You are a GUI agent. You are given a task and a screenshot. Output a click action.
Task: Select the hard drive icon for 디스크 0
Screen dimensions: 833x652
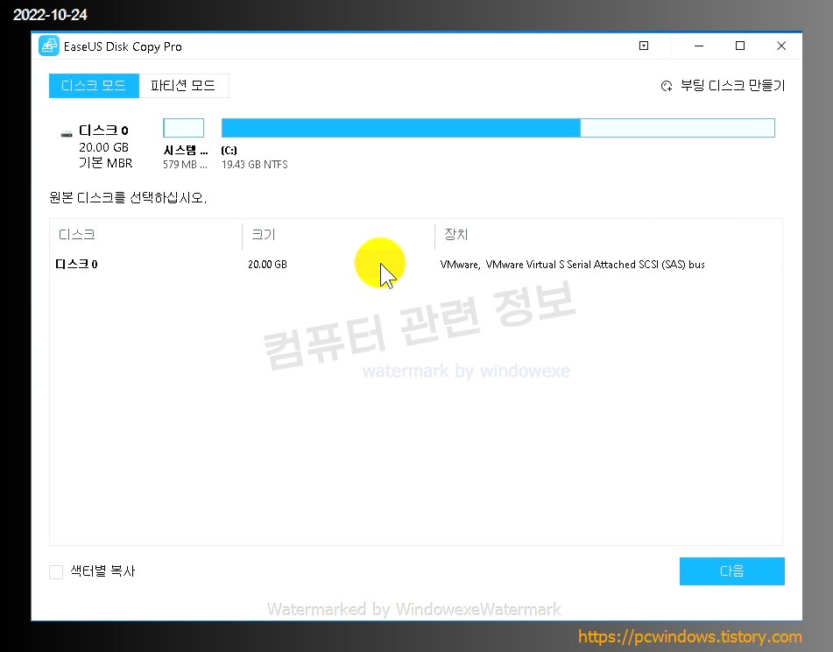(67, 134)
